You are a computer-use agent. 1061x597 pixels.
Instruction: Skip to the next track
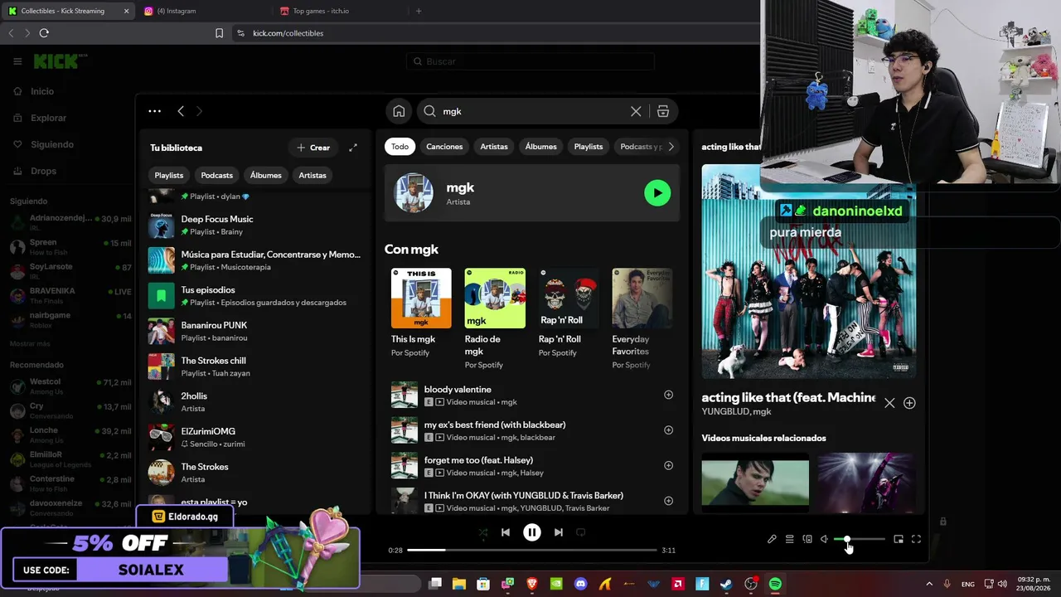coord(559,532)
